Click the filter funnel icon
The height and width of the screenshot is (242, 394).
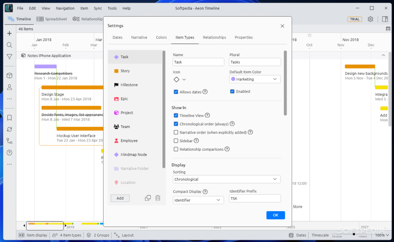10,57
